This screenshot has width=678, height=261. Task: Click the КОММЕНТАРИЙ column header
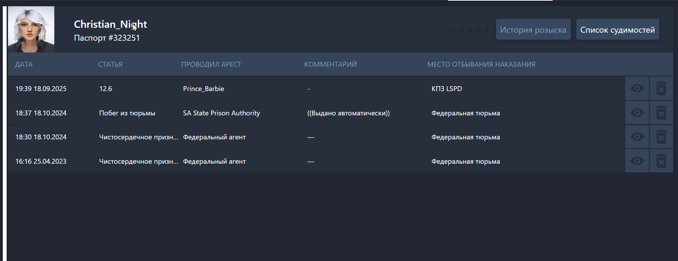[x=330, y=64]
